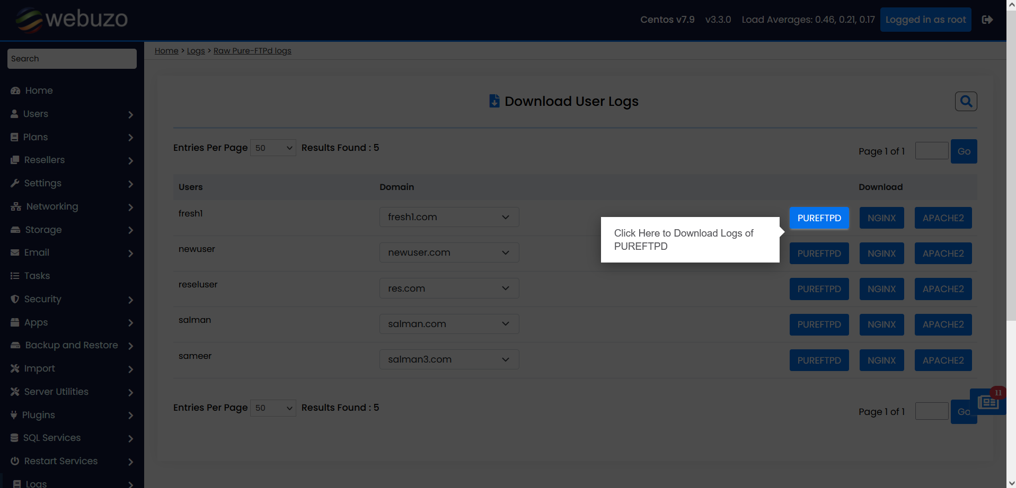Download APACHE2 logs for fresh1

(x=943, y=218)
